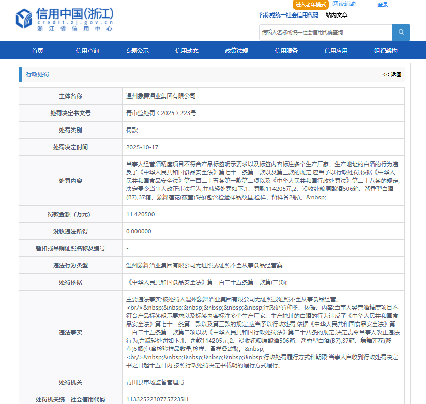
Task: Click the 处罚机关 row label
Action: (70, 382)
